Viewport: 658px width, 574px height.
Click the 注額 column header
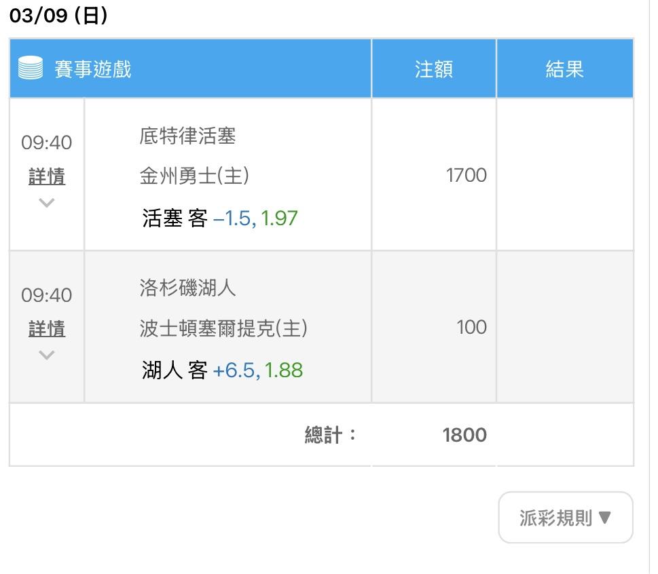[433, 69]
